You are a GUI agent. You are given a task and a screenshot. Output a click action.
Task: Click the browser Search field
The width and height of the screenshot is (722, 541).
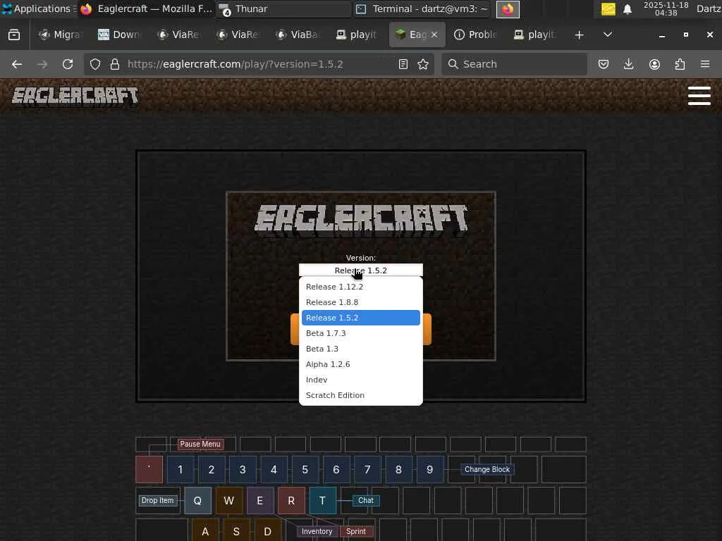(x=514, y=64)
